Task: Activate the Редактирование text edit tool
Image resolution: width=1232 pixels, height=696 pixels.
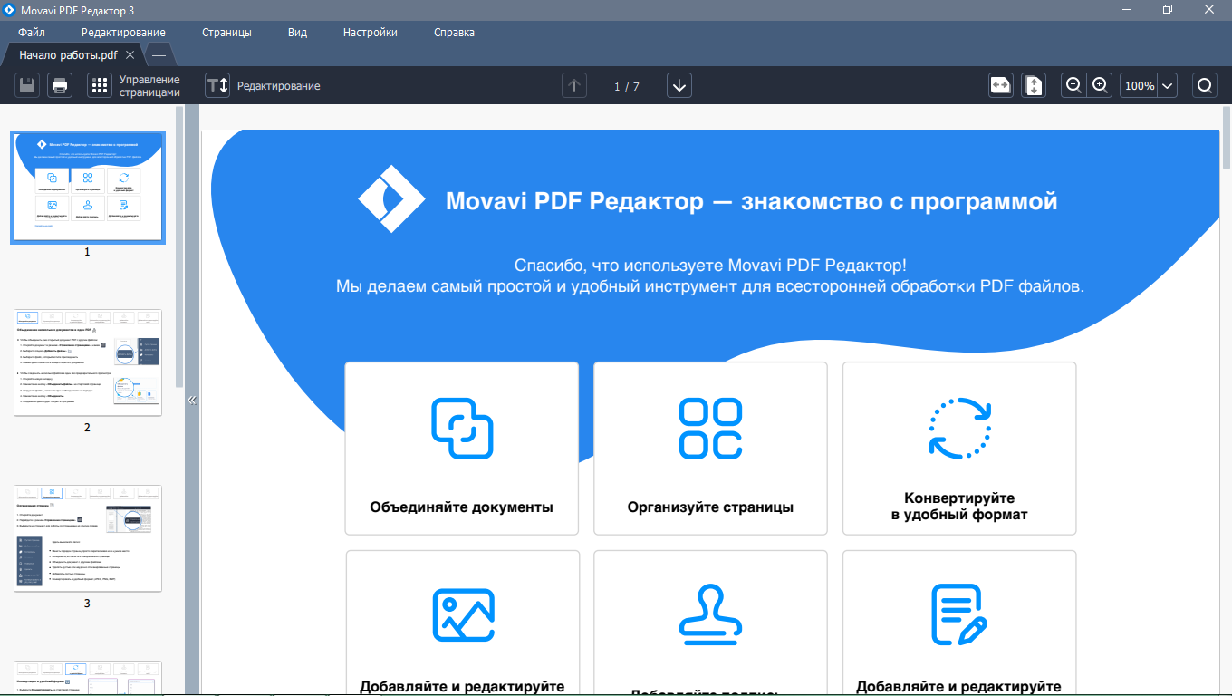Action: (x=217, y=86)
